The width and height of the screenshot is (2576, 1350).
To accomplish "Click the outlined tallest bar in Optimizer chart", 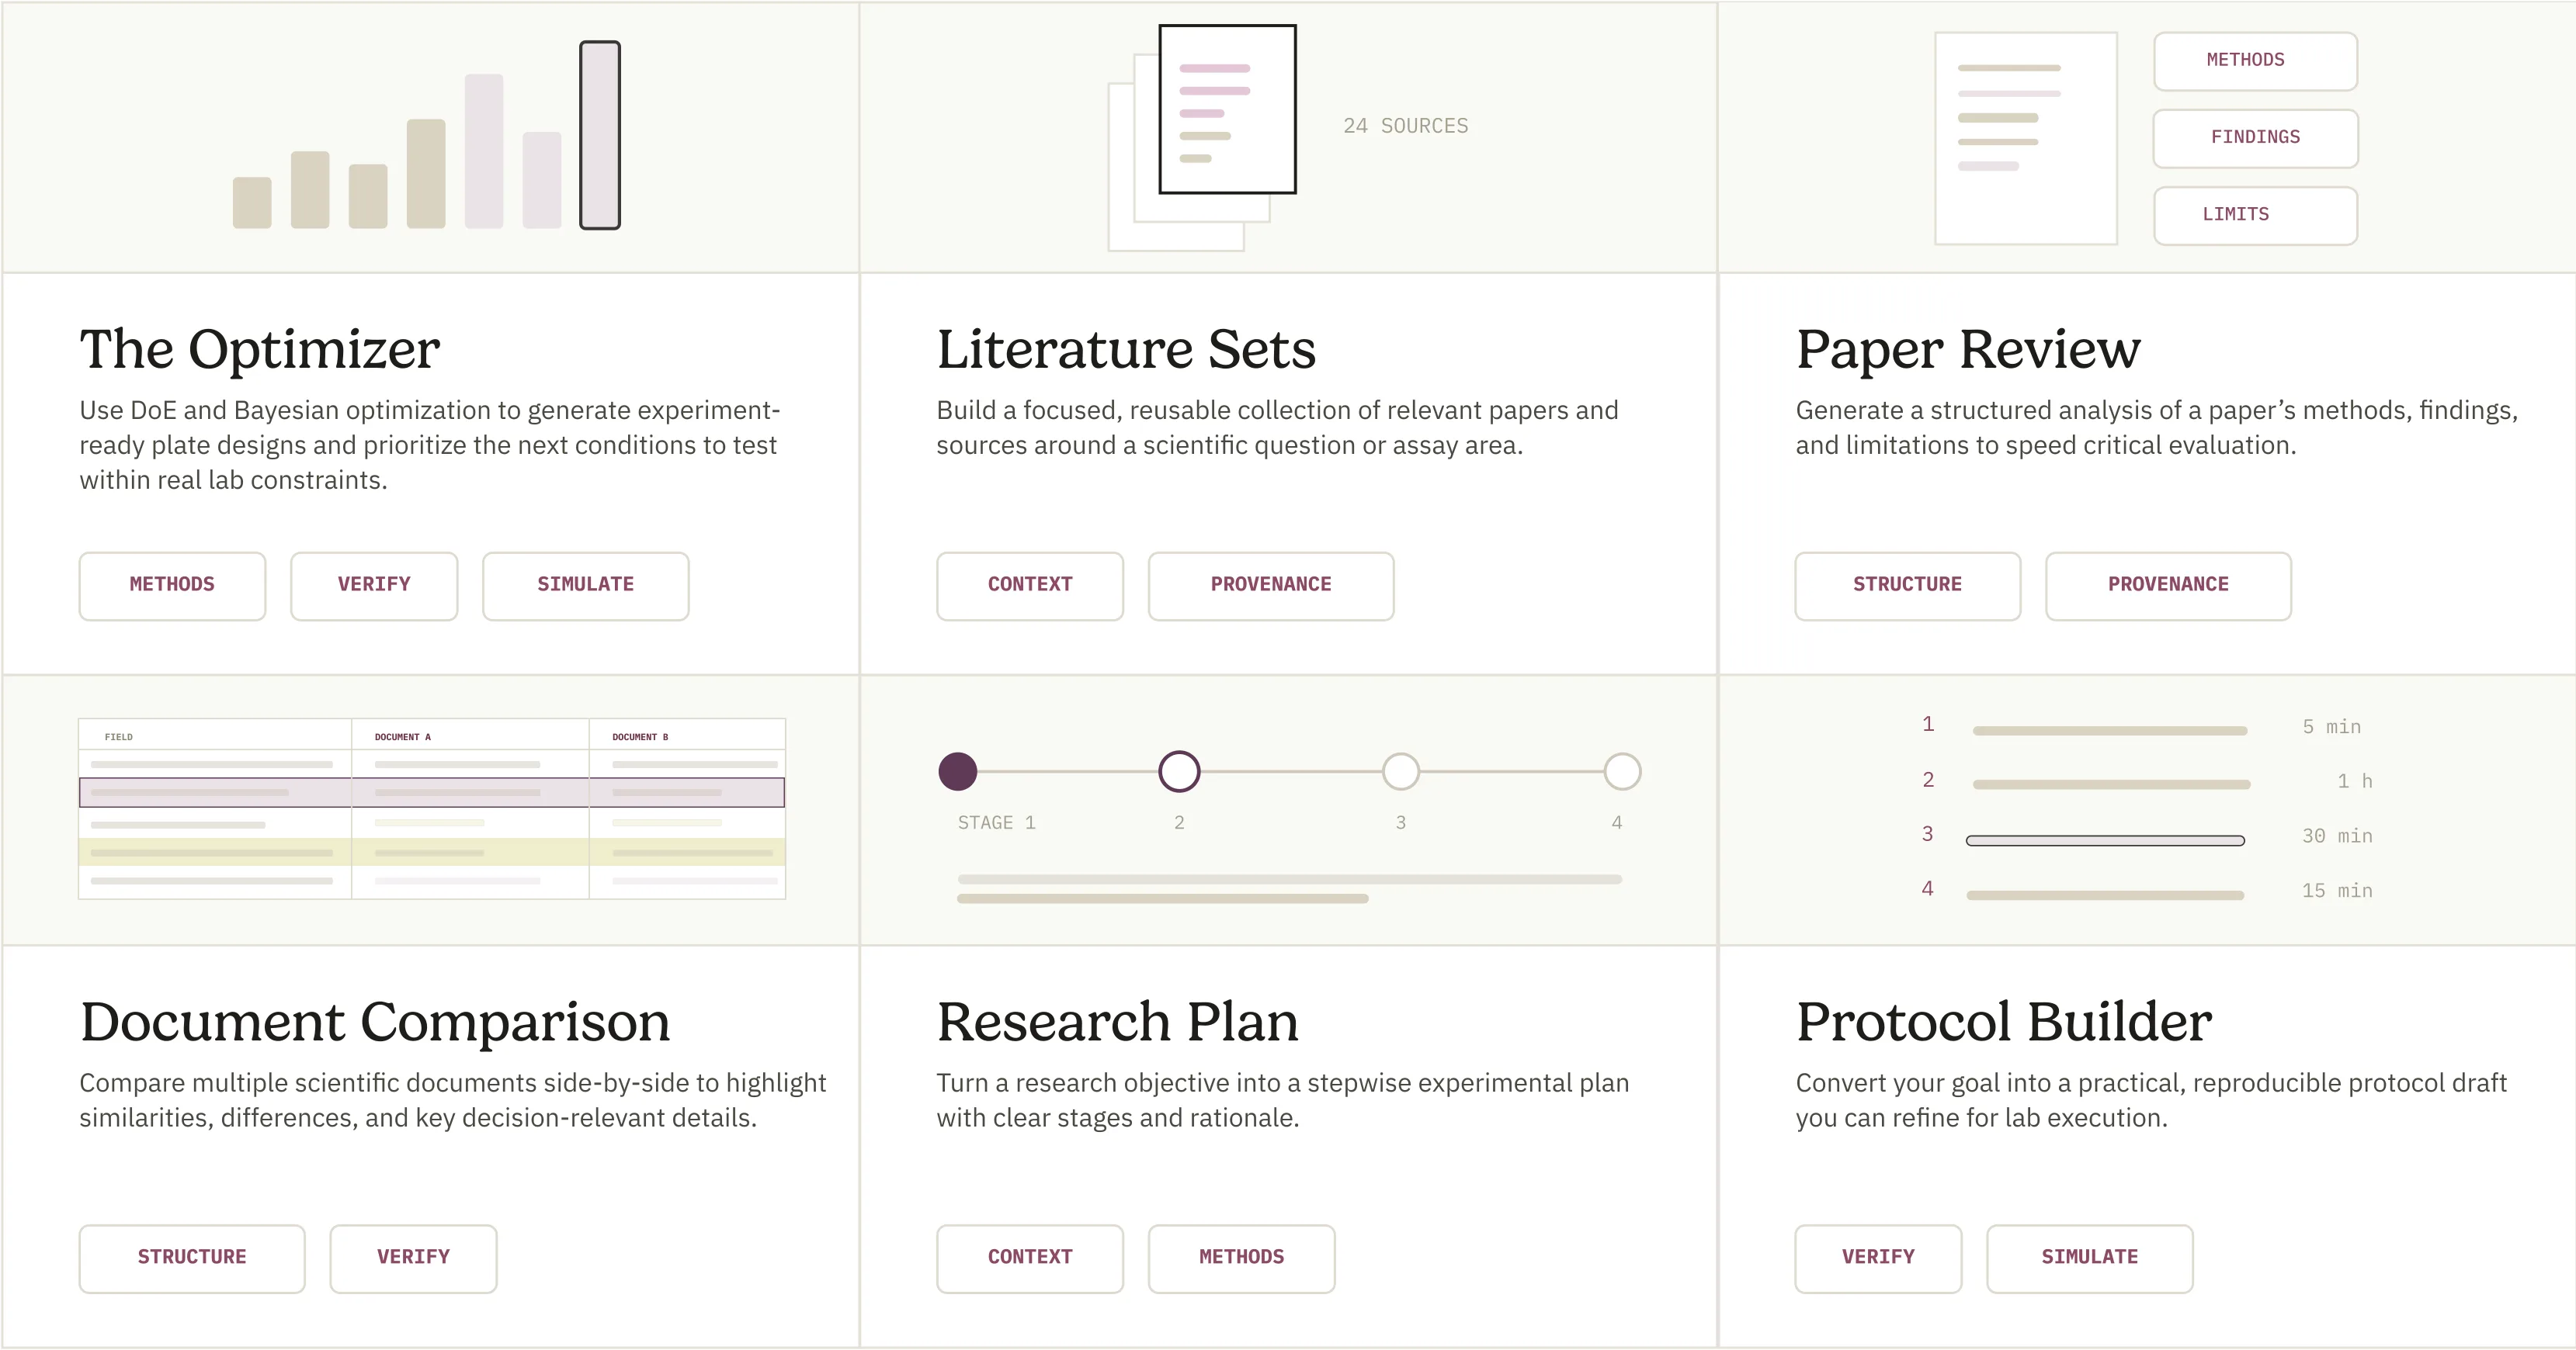I will 600,135.
